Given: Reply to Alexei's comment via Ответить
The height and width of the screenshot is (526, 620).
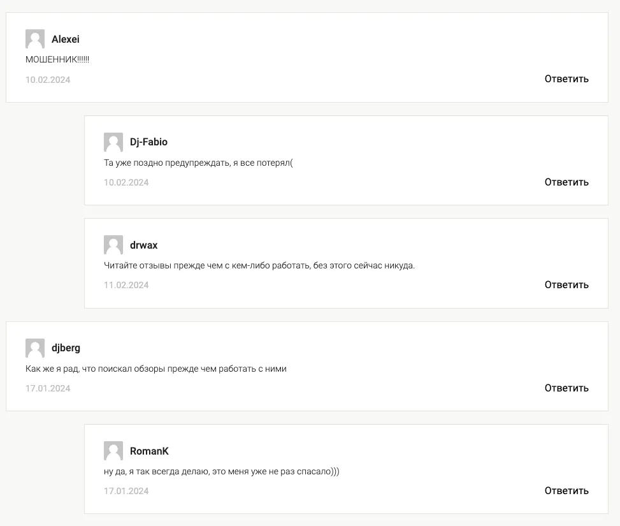Looking at the screenshot, I should pos(566,79).
